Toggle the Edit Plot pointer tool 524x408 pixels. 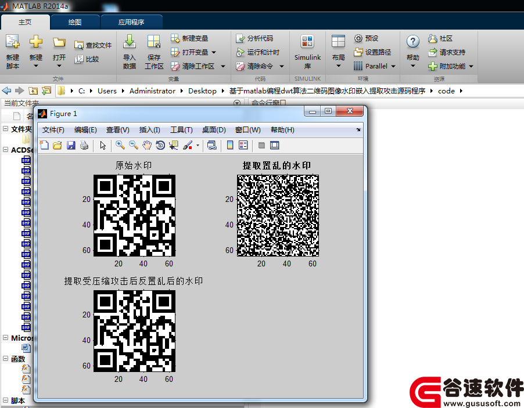[x=103, y=145]
